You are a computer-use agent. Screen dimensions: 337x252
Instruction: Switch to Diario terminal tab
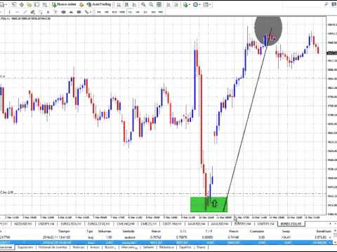pyautogui.click(x=201, y=247)
